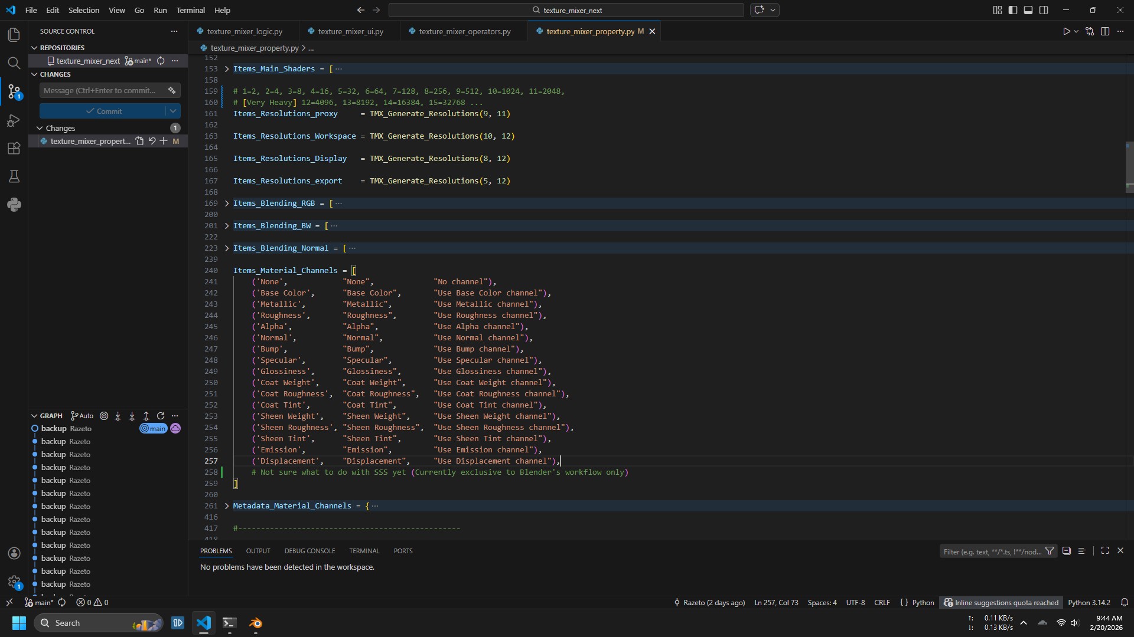Run Python file with play icon
Image resolution: width=1134 pixels, height=637 pixels.
click(1066, 31)
